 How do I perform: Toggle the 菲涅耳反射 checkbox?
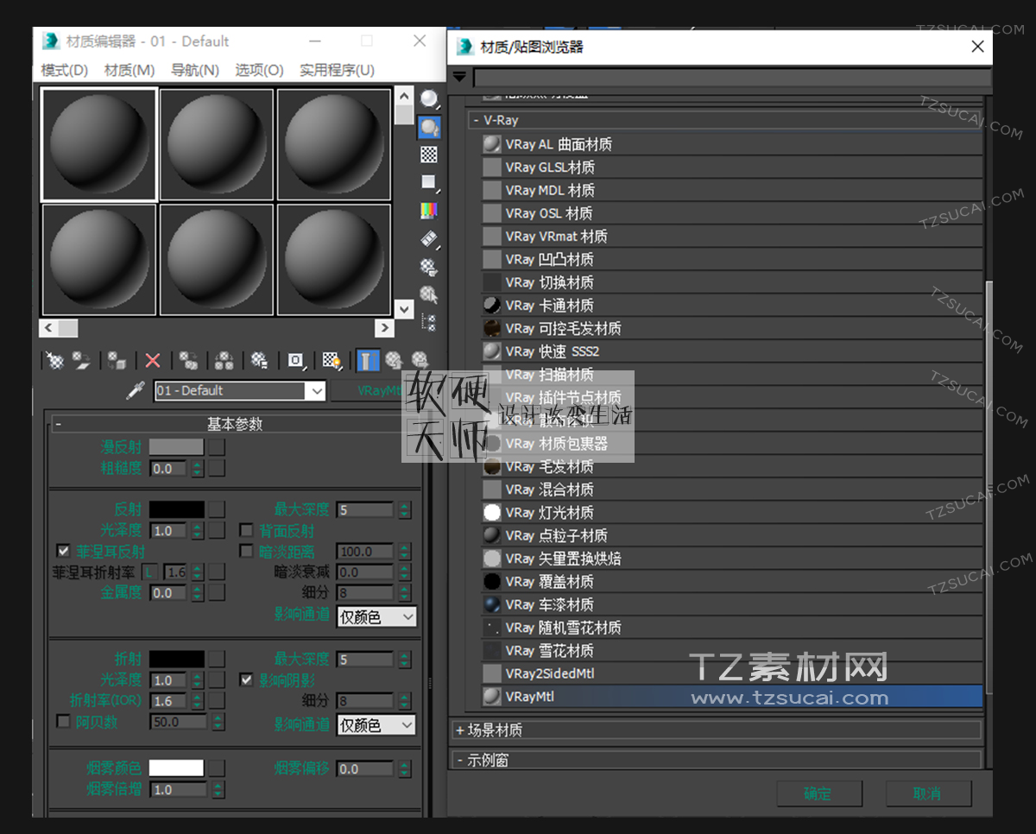tap(63, 551)
